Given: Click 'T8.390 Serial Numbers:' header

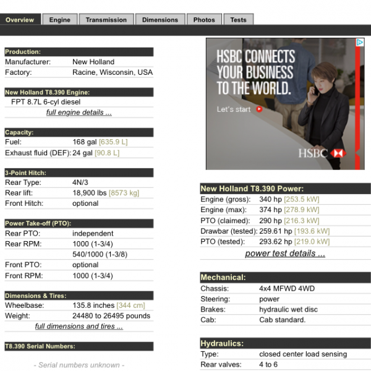Looking at the screenshot, I should coord(79,346).
